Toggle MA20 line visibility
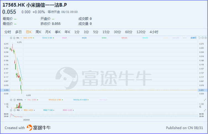This screenshot has height=134, width=208. [x=64, y=38]
